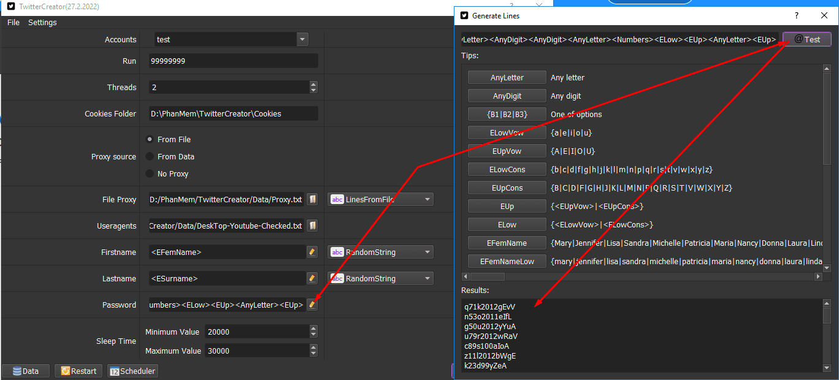Decrease the Threads value with down arrow
839x380 pixels.
[x=313, y=90]
